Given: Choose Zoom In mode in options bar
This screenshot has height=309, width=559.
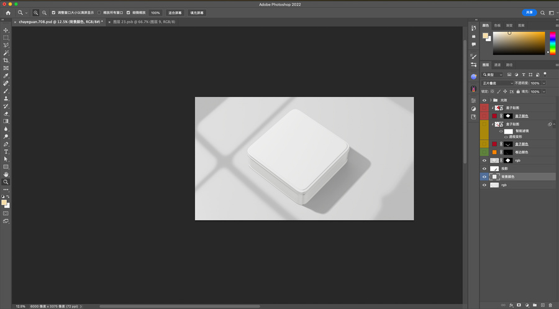Looking at the screenshot, I should [x=35, y=12].
